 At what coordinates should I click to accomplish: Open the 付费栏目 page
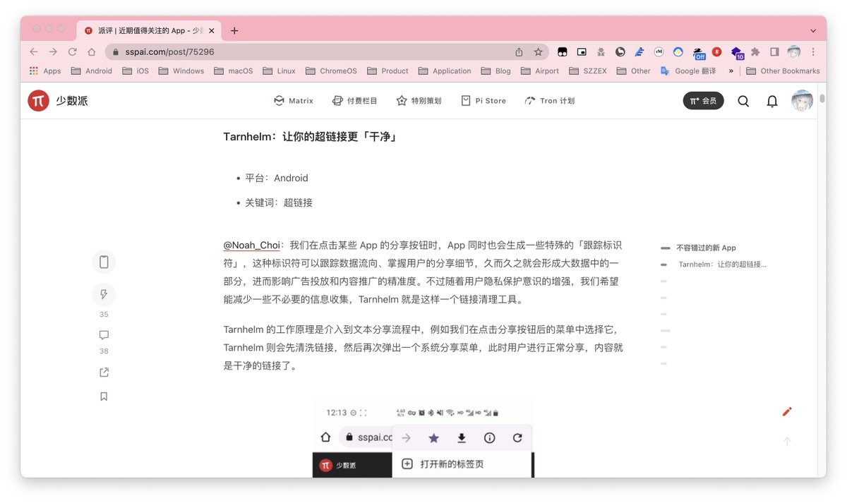coord(355,101)
